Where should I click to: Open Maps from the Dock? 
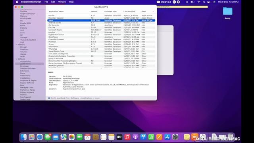pyautogui.click(x=63, y=137)
